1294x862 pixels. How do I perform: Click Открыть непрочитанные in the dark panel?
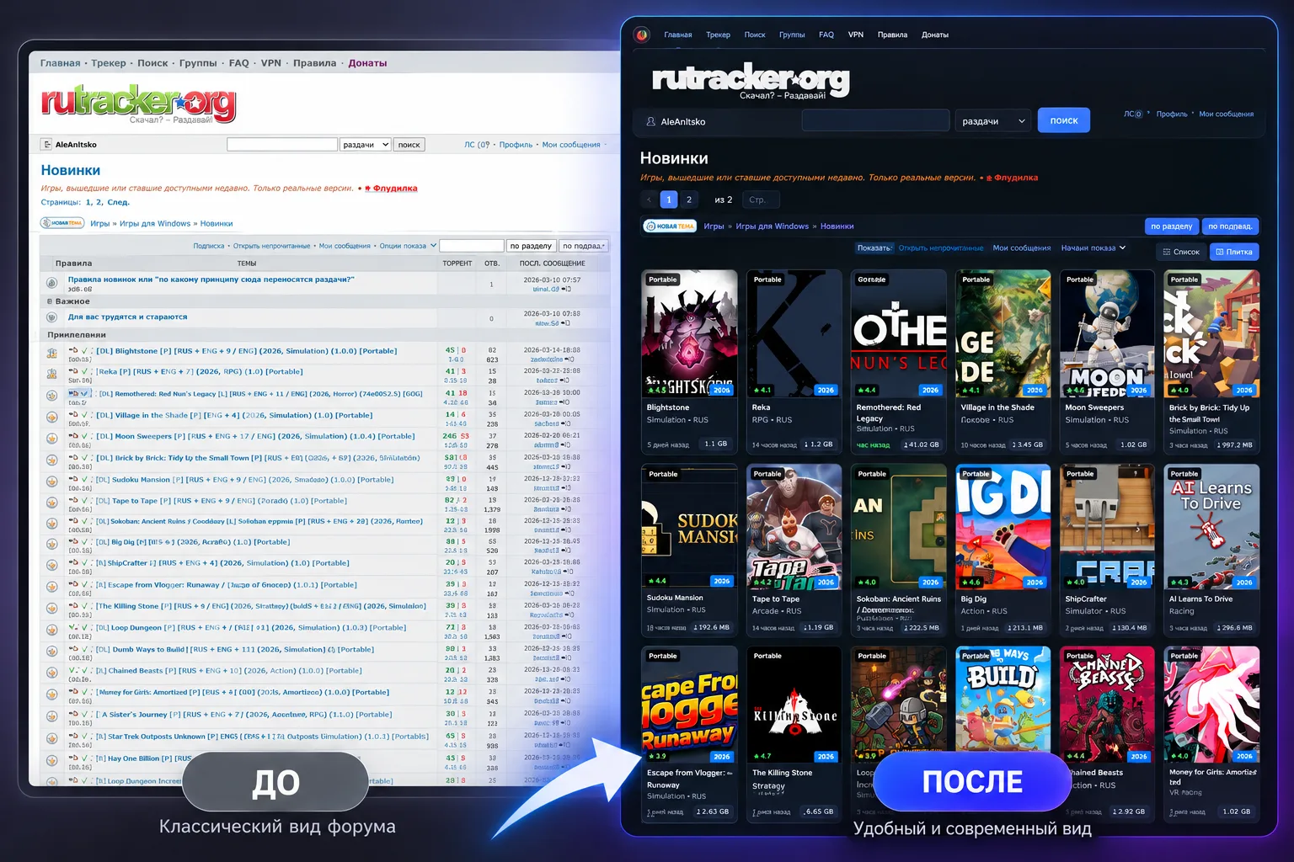(941, 248)
